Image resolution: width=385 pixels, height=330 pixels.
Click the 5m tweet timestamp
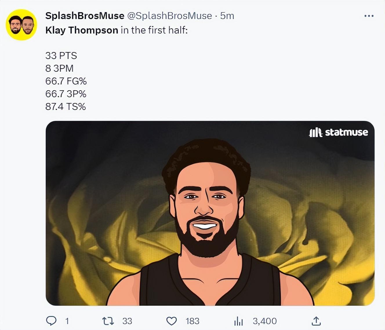227,16
